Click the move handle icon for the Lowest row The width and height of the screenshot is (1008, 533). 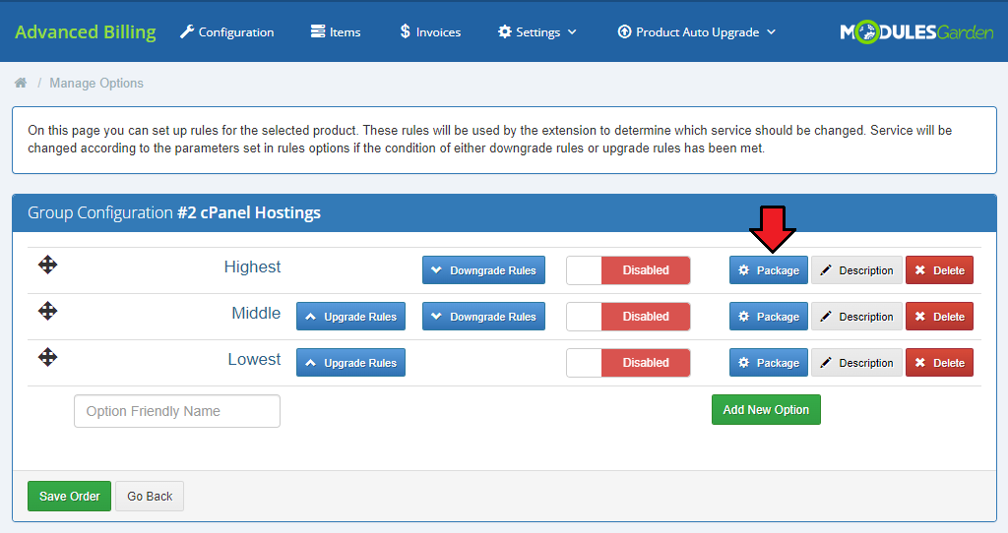tap(47, 357)
